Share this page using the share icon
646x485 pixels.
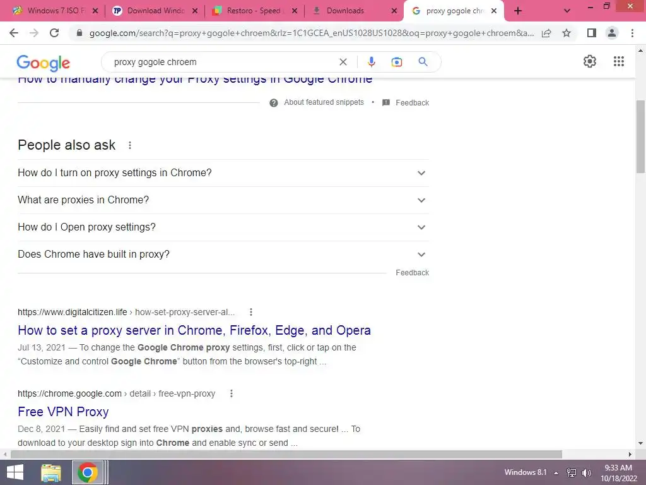click(546, 33)
